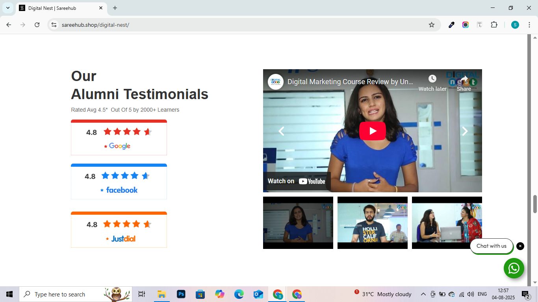Show hidden system tray icons
The height and width of the screenshot is (302, 538).
click(x=423, y=294)
